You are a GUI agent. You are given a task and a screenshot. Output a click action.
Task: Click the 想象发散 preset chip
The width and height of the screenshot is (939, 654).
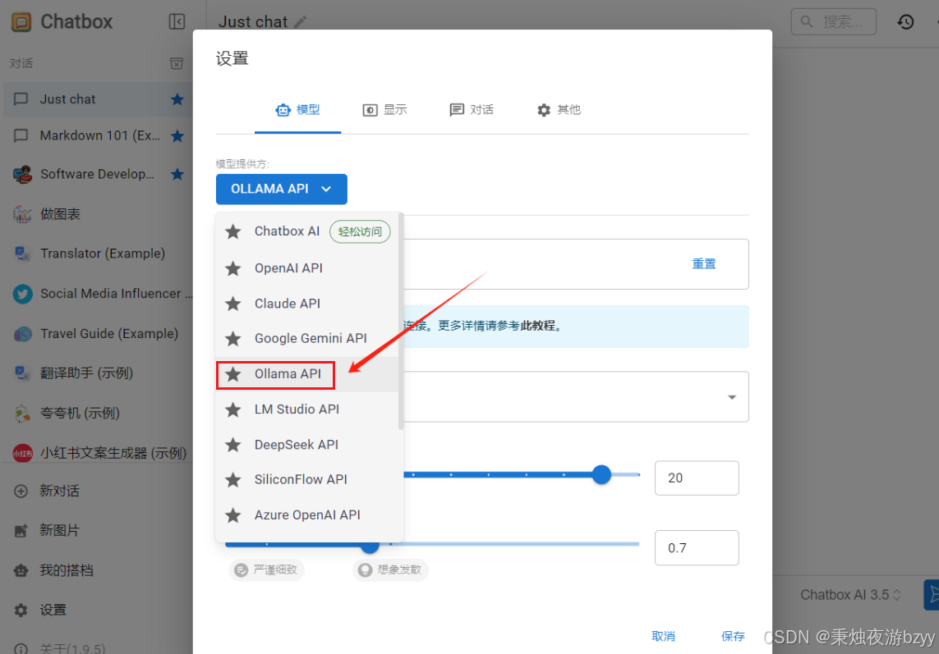point(390,569)
